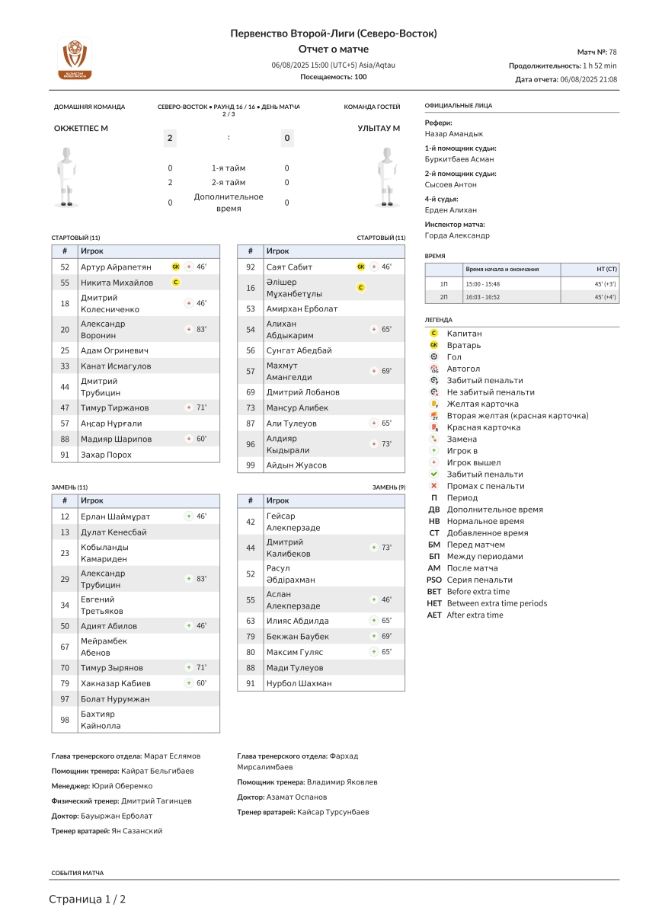Screen dimensions: 646x914
Task: Click the green check scored penalty legend icon
Action: point(433,475)
